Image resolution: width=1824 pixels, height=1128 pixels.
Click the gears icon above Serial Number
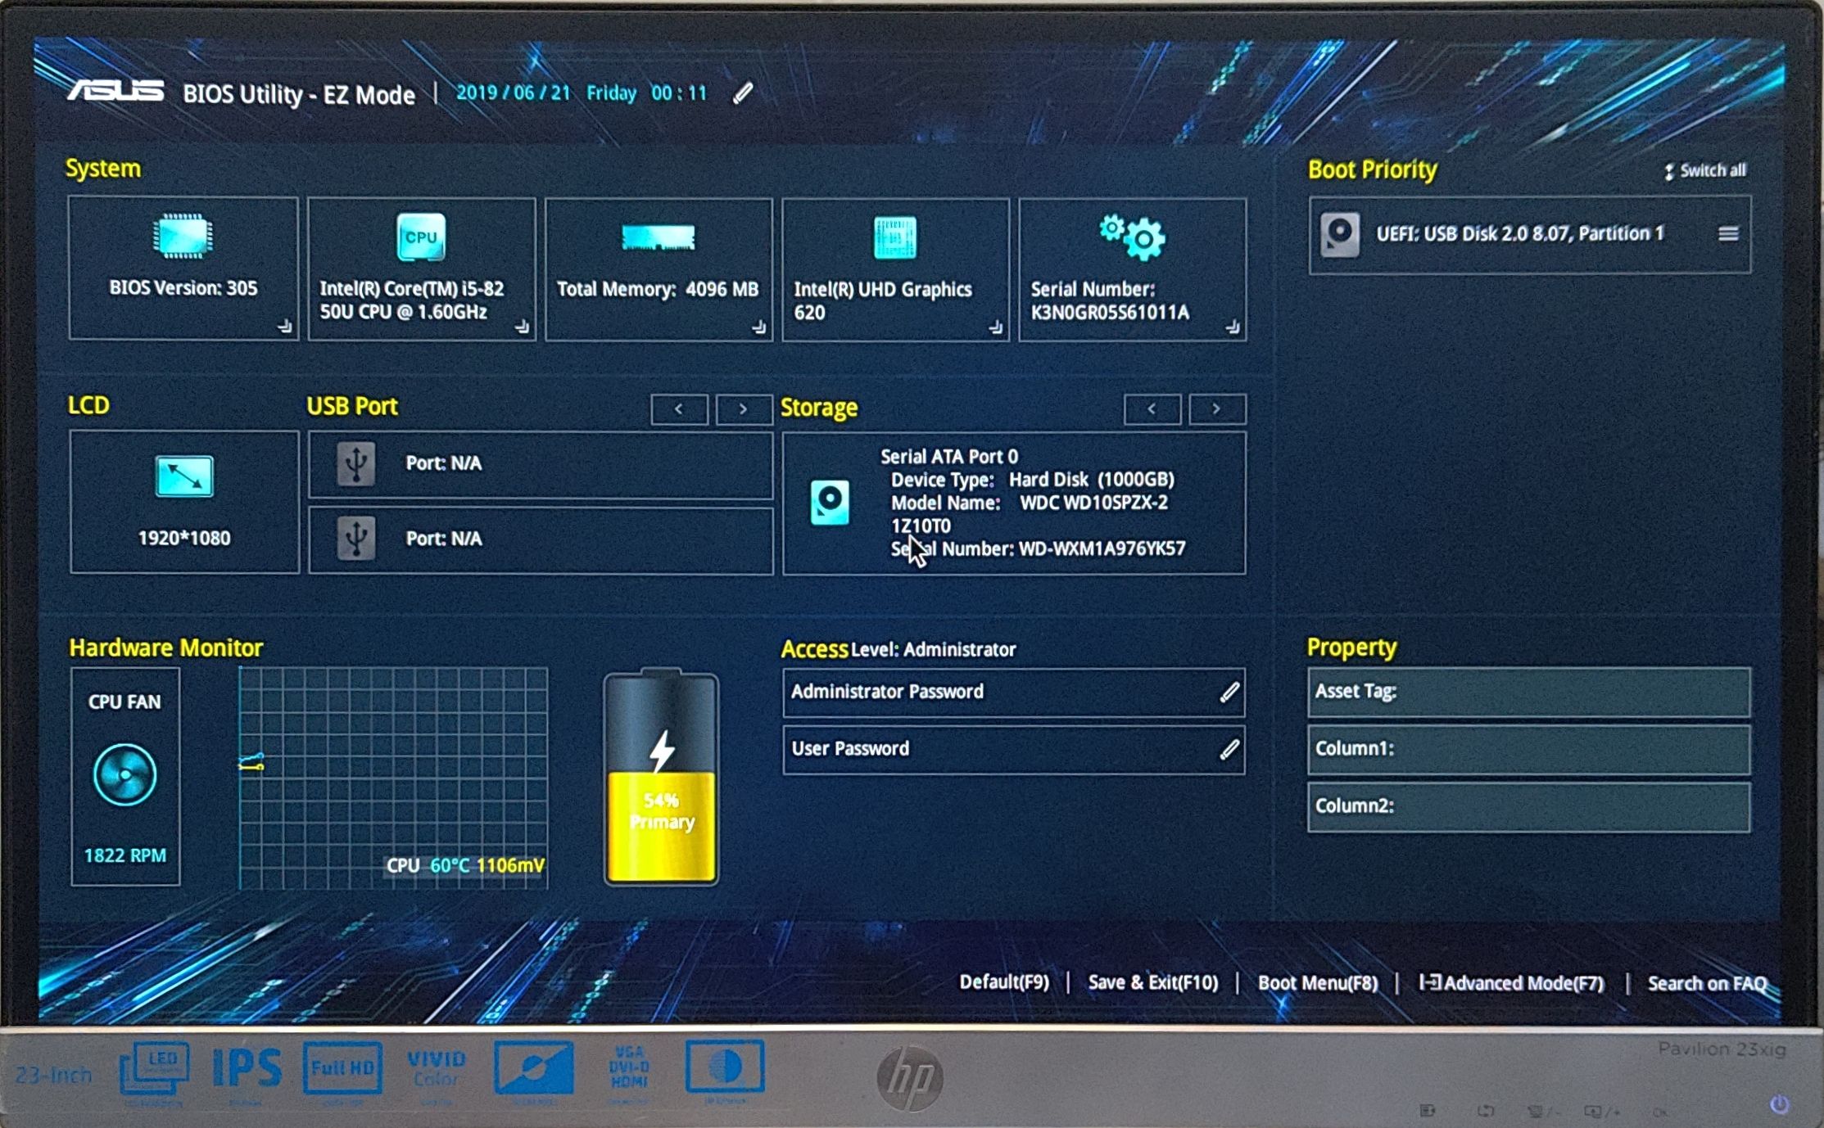(x=1132, y=237)
